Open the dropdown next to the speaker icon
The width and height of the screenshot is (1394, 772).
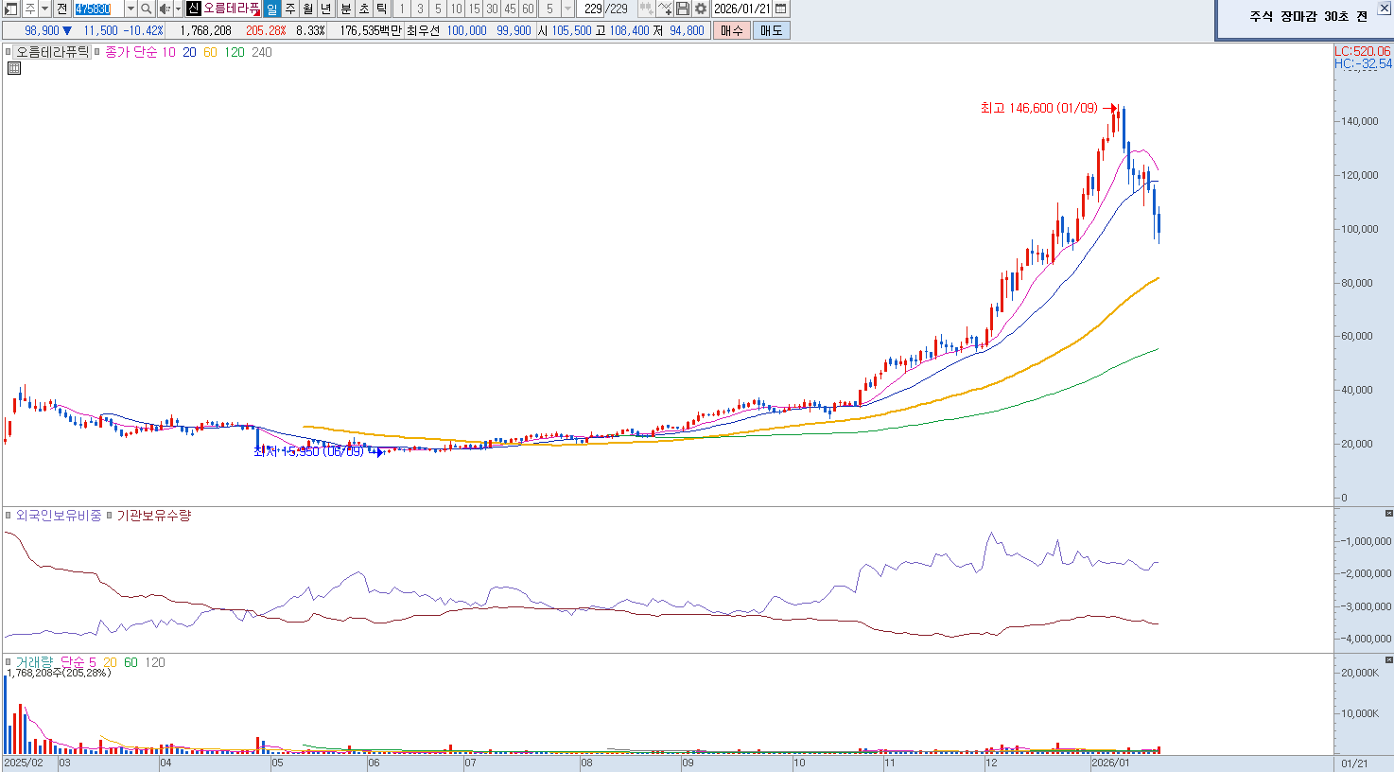coord(178,9)
